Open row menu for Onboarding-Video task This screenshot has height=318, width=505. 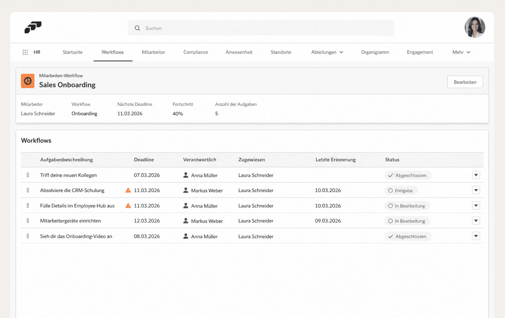tap(476, 236)
